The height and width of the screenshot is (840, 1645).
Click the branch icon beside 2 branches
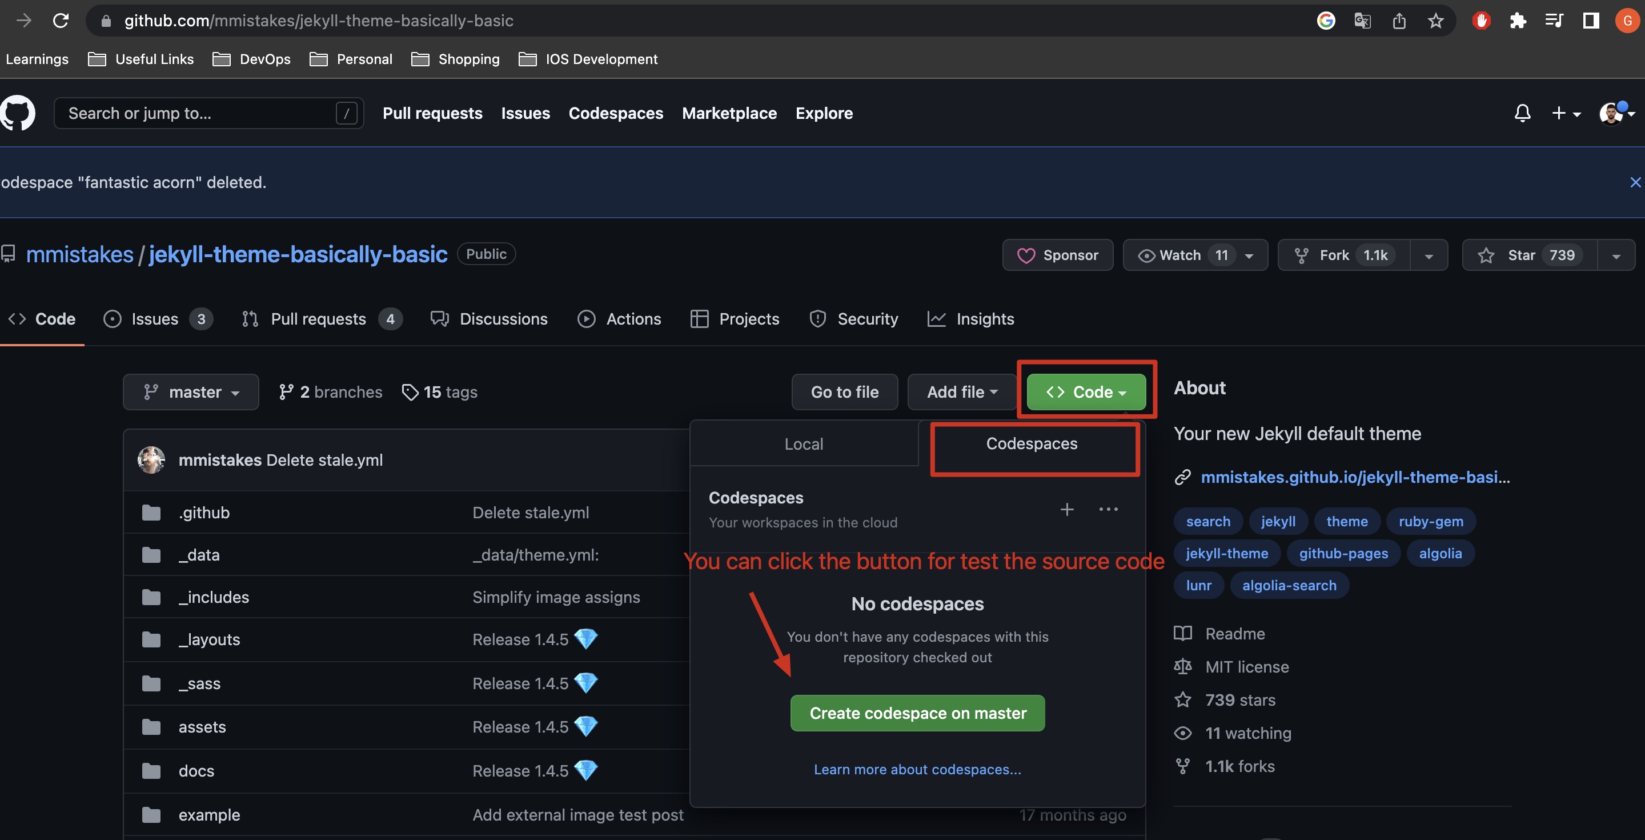(286, 391)
